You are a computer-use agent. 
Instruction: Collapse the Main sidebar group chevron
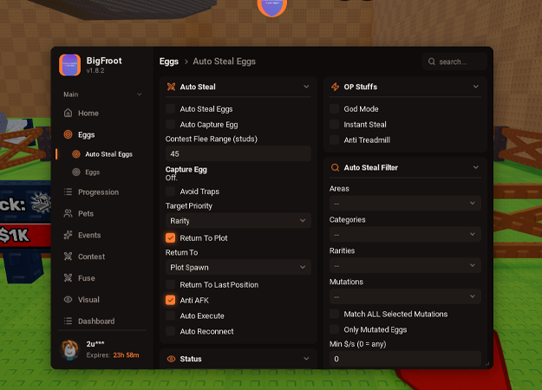click(x=140, y=94)
